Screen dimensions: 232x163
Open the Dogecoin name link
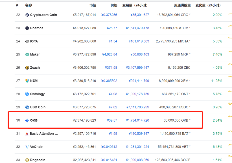coord(38,160)
